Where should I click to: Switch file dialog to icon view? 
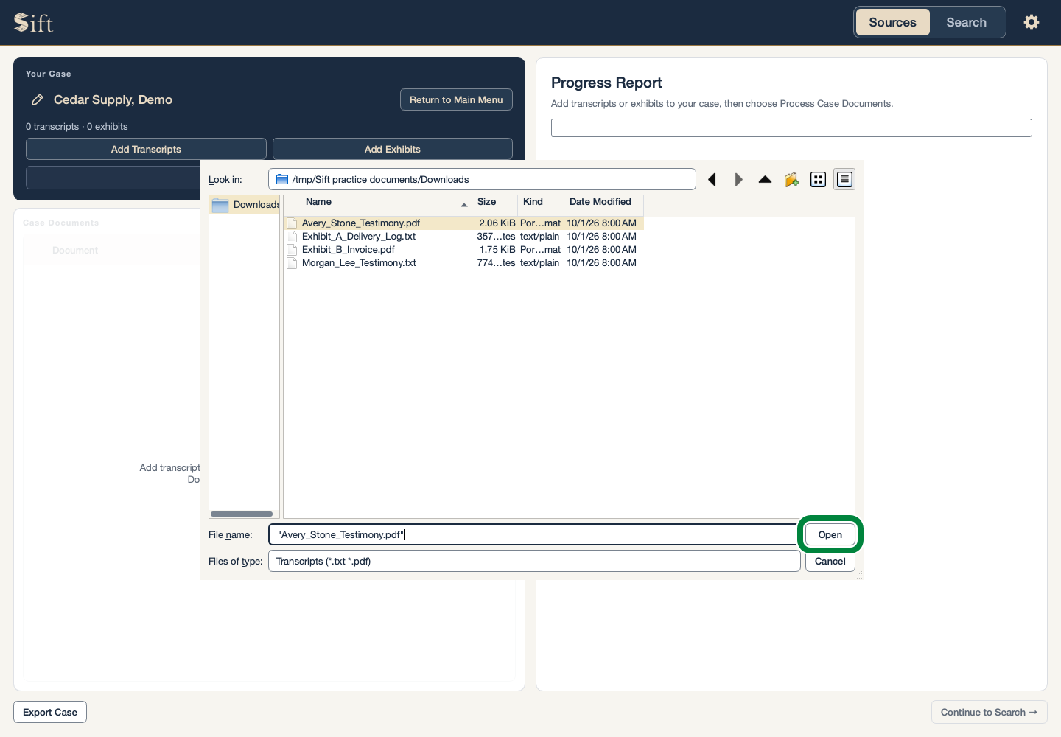point(818,179)
